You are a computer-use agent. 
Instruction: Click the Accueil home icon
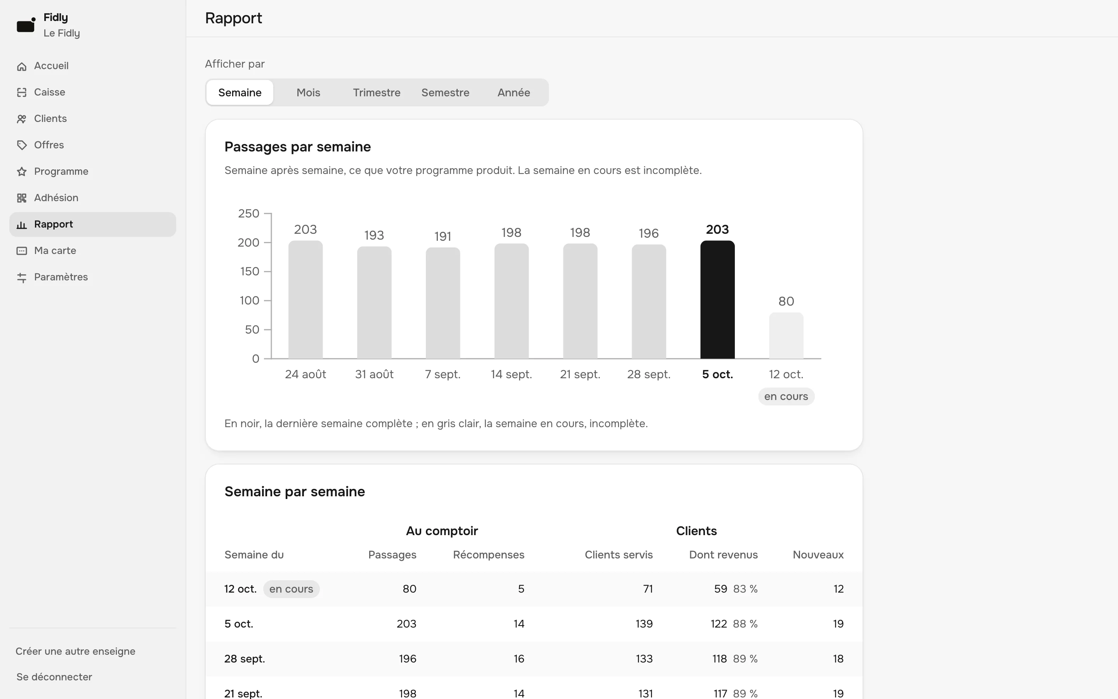tap(22, 66)
